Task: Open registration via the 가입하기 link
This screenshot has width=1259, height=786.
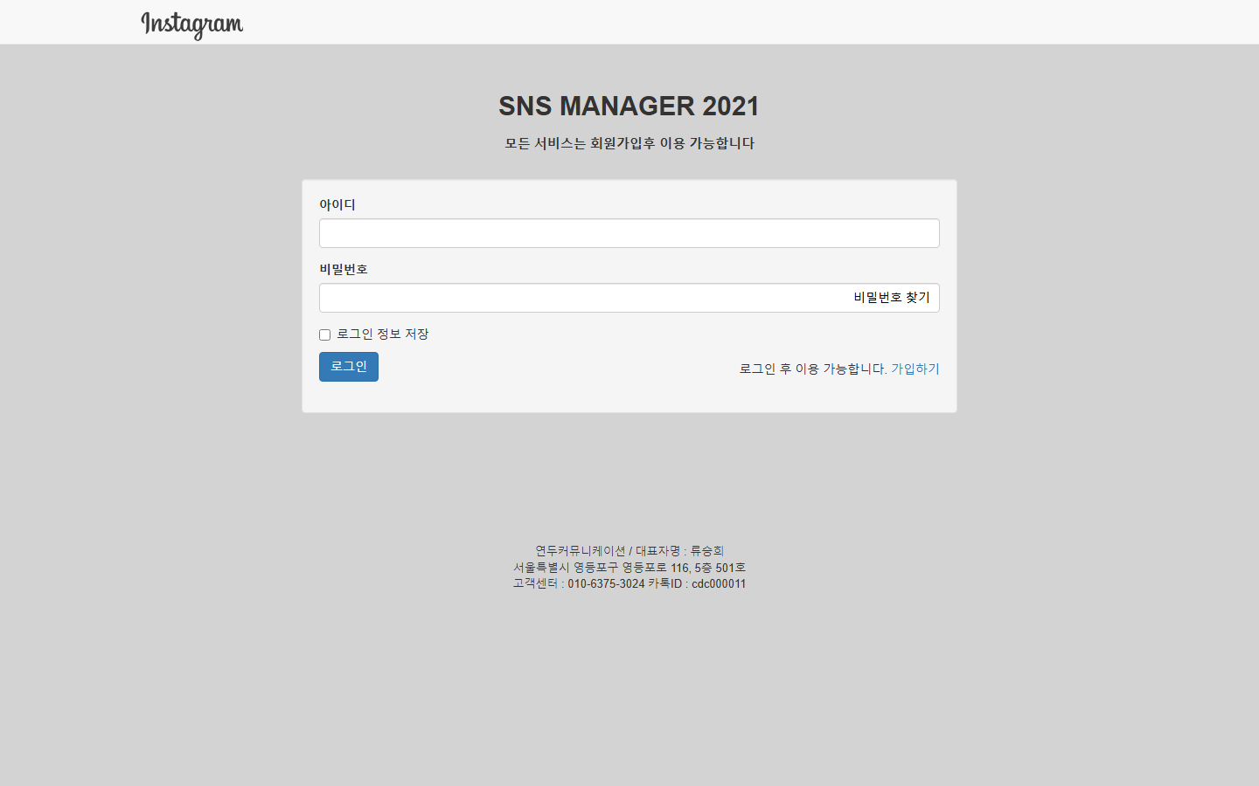Action: coord(915,369)
